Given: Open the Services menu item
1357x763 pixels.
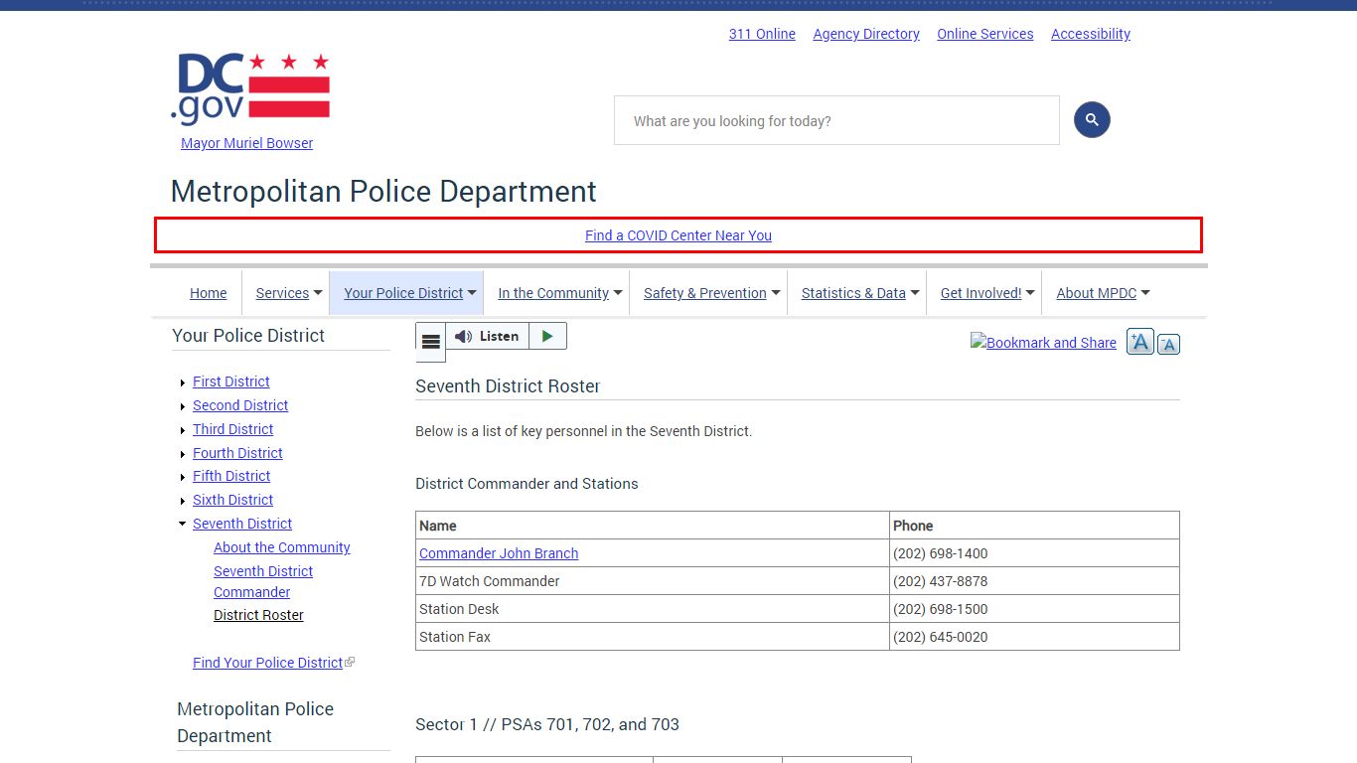Looking at the screenshot, I should (x=282, y=293).
